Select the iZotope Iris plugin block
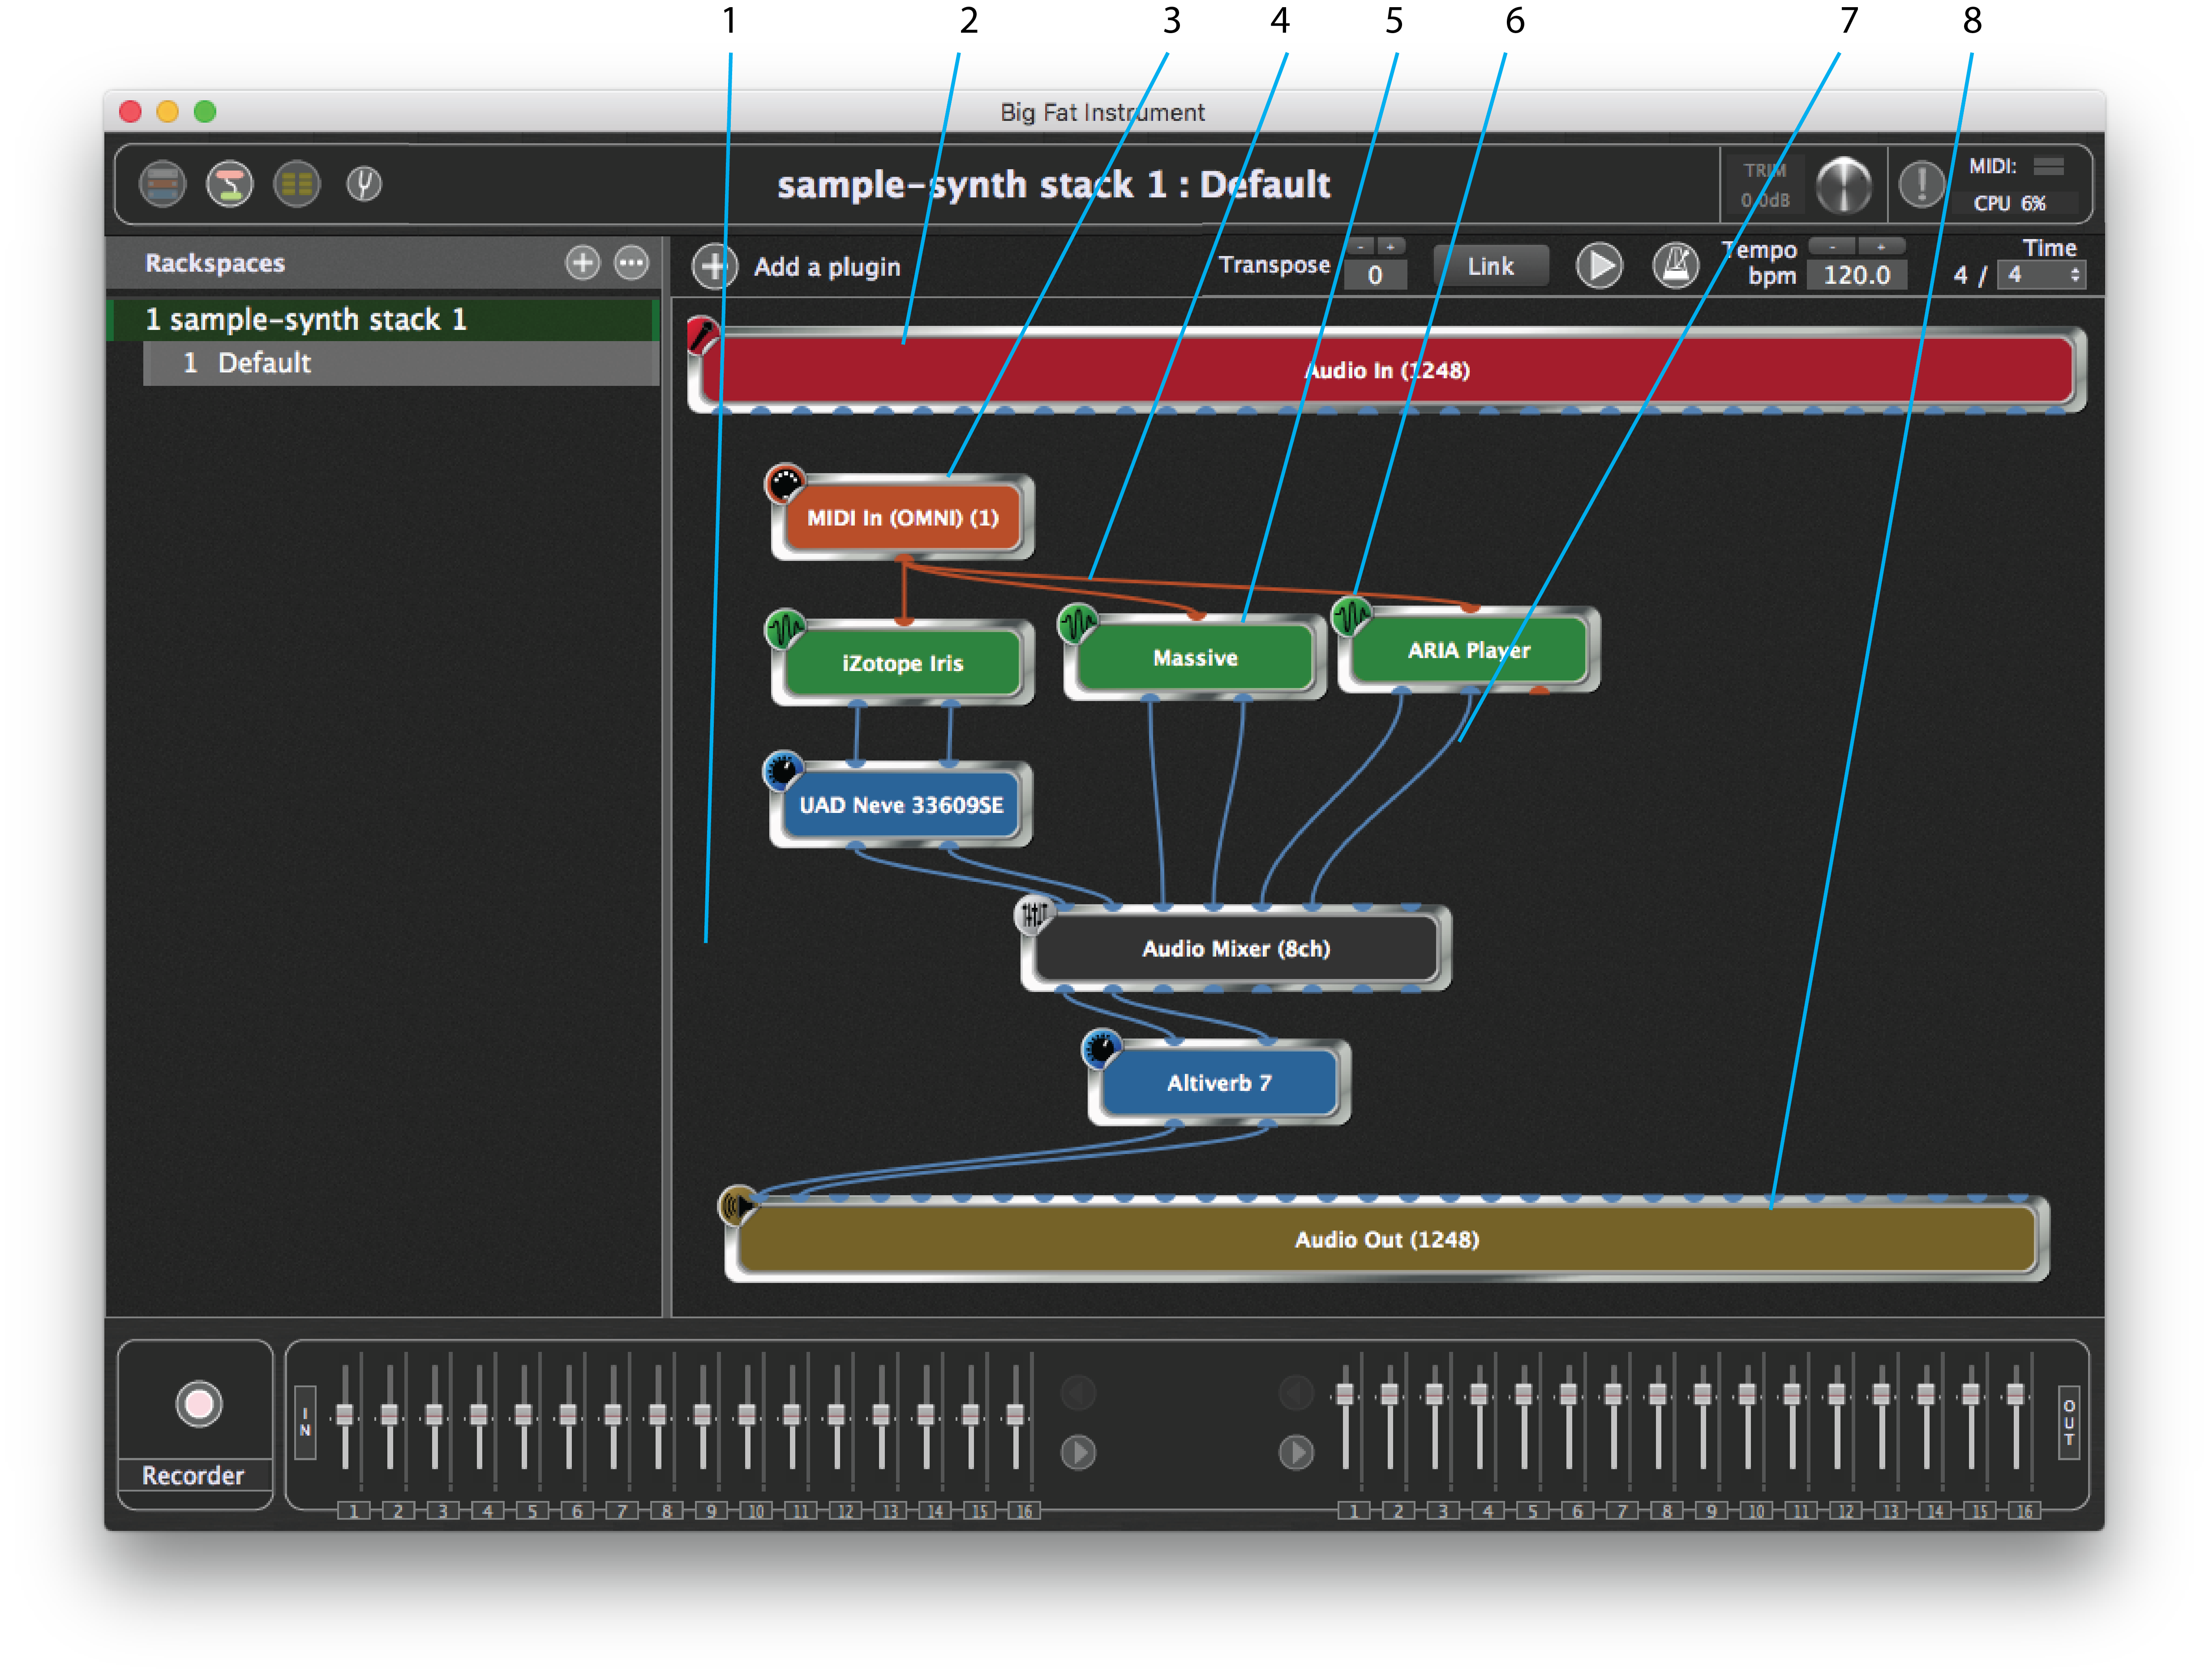 pos(903,663)
